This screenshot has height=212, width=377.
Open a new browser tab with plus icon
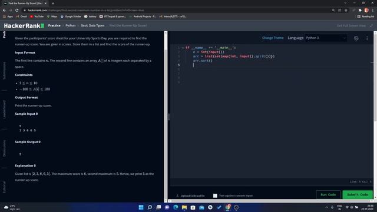(53, 4)
